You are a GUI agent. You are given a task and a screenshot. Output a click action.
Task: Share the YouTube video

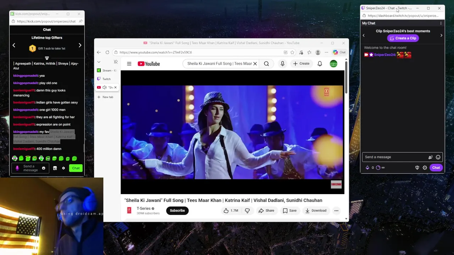click(x=266, y=211)
